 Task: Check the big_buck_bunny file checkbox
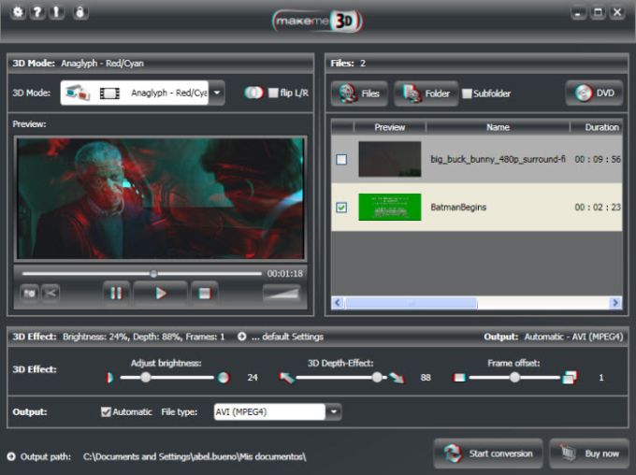click(x=341, y=159)
